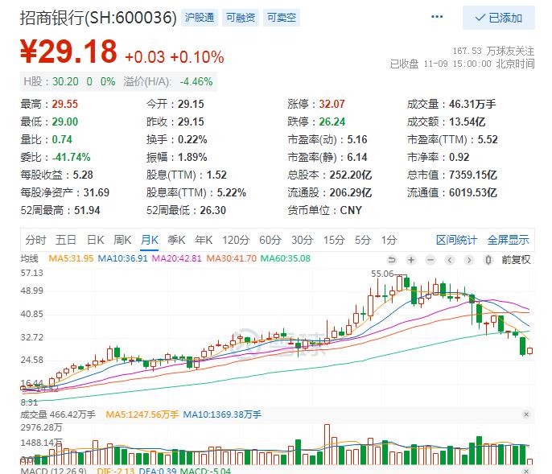Move chart left with the left arrow icon
The height and width of the screenshot is (474, 552).
(x=450, y=260)
